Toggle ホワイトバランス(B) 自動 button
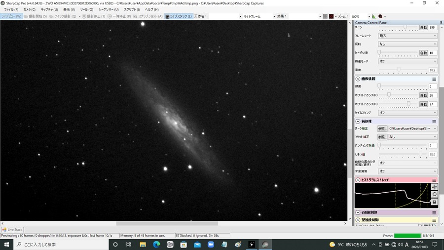 423,104
